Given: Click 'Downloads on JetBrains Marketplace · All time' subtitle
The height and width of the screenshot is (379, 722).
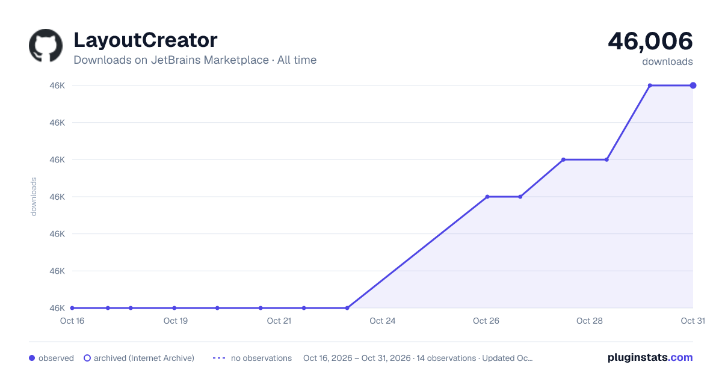Looking at the screenshot, I should [x=195, y=60].
